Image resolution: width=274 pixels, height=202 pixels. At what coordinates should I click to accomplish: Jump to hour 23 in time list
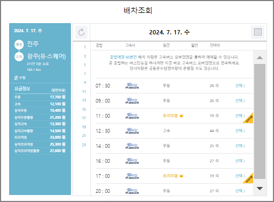(84, 145)
